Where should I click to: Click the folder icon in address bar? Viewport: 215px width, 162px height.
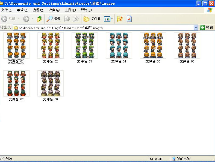click(x=16, y=28)
